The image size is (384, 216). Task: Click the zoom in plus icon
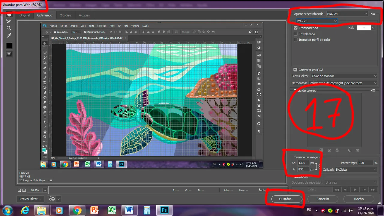[x=24, y=190]
